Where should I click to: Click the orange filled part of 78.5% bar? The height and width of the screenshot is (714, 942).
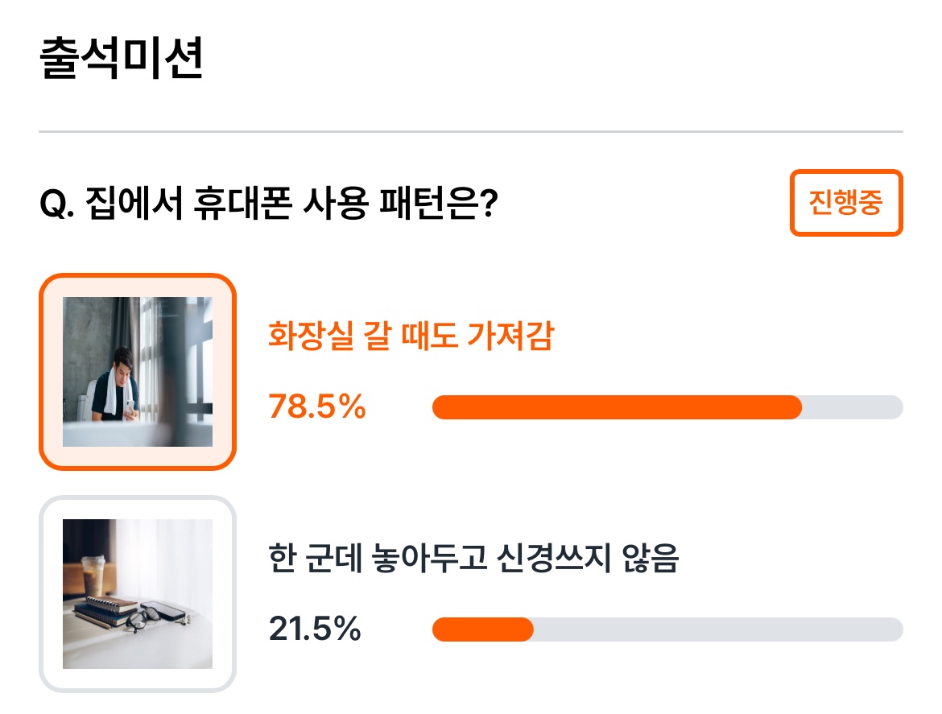[x=617, y=407]
